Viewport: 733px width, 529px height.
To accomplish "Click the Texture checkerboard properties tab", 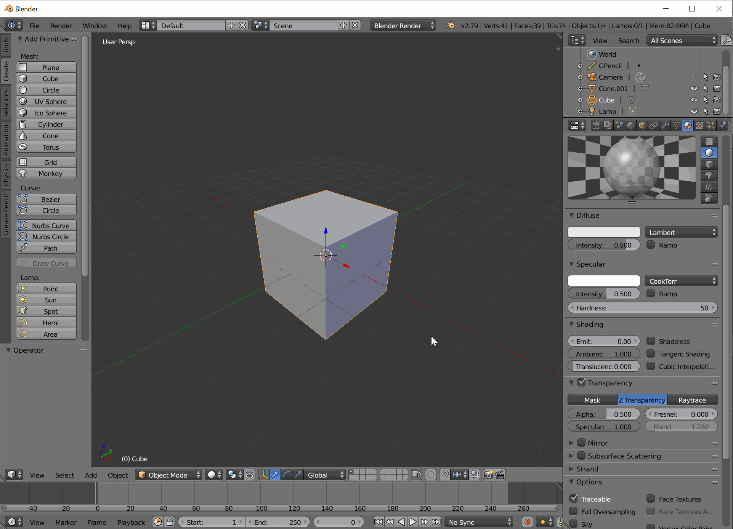I will click(x=699, y=125).
